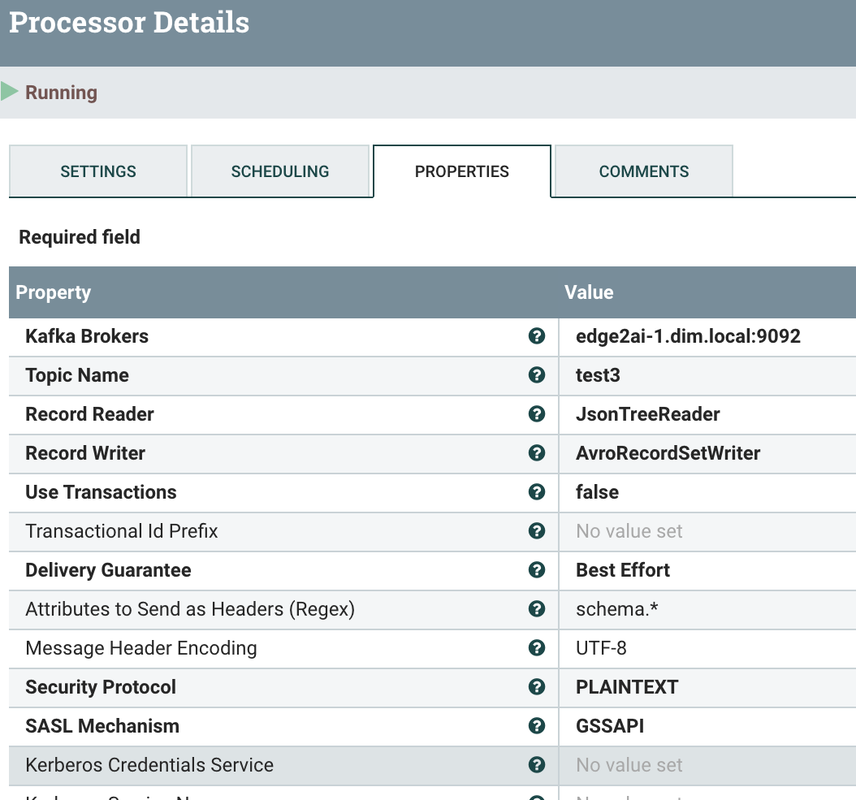Click the Property column header
856x800 pixels.
click(x=54, y=292)
